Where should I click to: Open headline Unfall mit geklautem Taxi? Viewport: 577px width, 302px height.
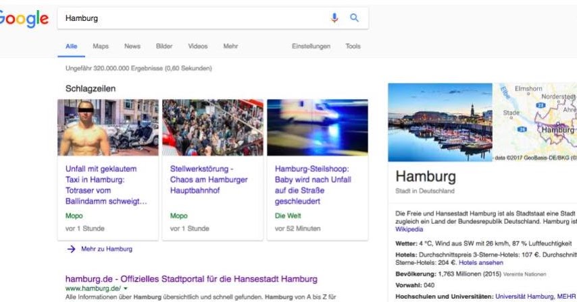click(106, 185)
